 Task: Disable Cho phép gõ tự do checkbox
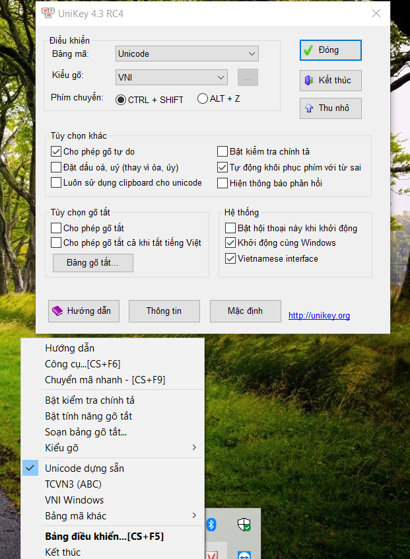click(56, 152)
